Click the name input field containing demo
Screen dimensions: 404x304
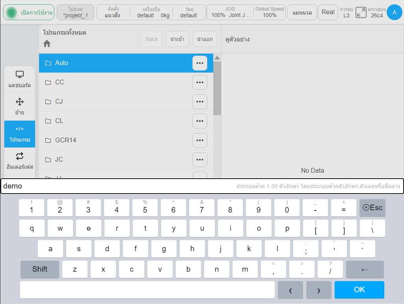[202, 186]
